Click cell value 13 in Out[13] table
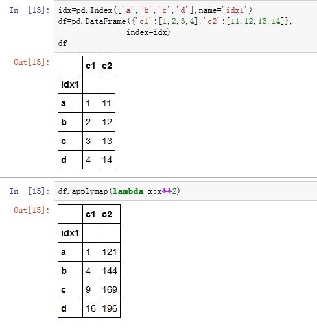Image resolution: width=317 pixels, height=331 pixels. (107, 141)
